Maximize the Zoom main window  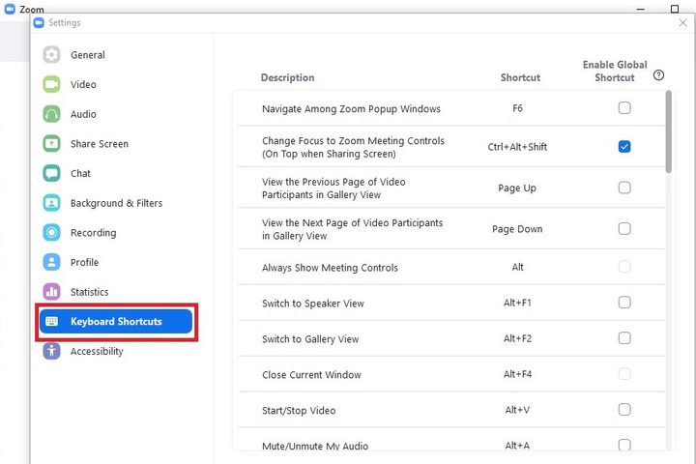(x=675, y=9)
